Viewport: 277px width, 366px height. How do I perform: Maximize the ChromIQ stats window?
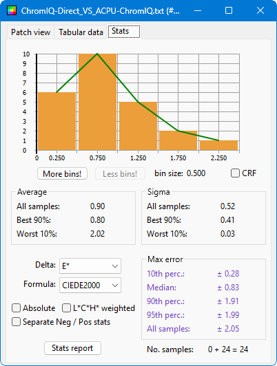pyautogui.click(x=229, y=10)
